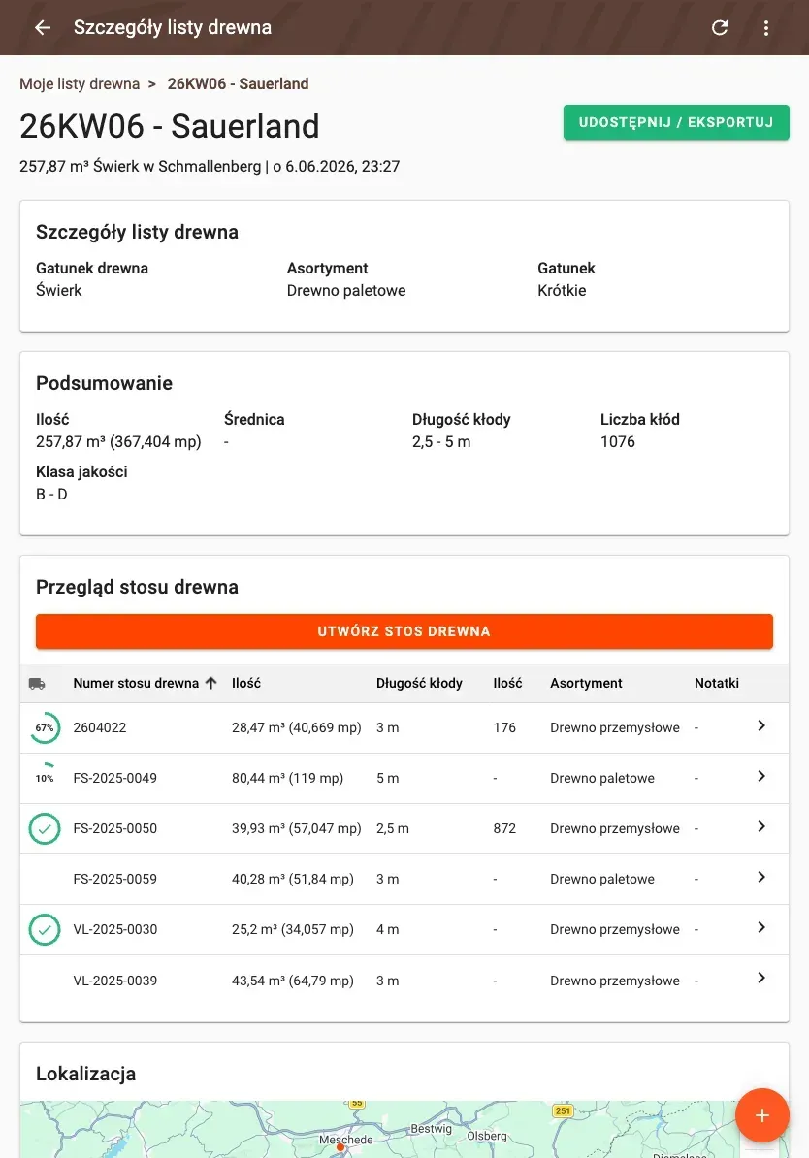Click the green checkmark for FS-2025-0050
This screenshot has width=809, height=1158.
pyautogui.click(x=45, y=828)
